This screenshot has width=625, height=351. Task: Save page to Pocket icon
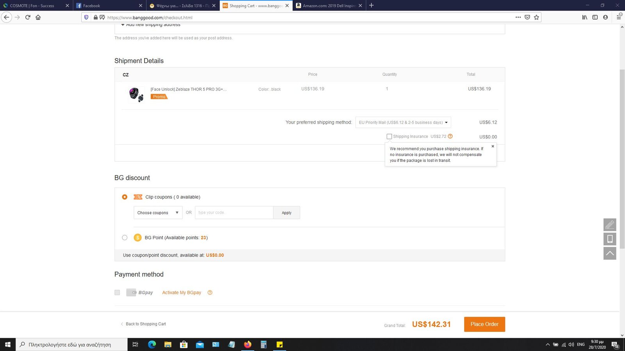pos(527,17)
